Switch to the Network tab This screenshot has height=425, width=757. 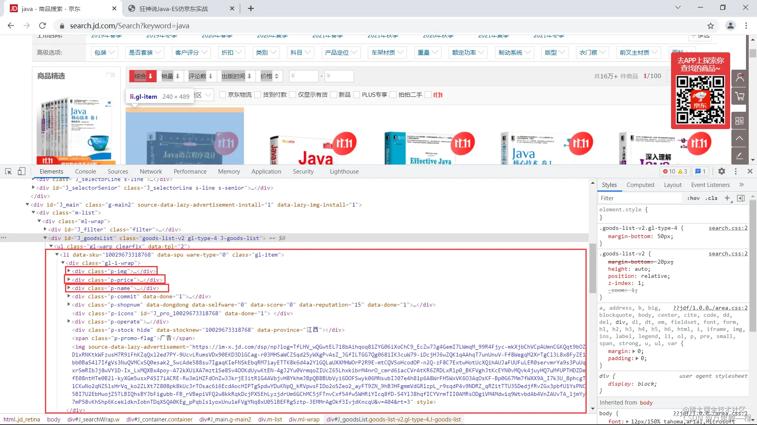coord(151,172)
